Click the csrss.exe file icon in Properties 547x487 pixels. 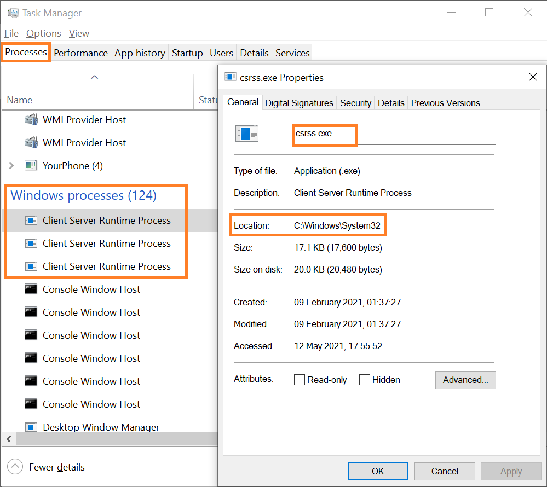point(246,133)
